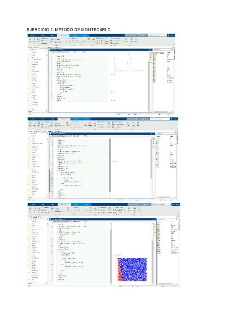
Task: Click the blue Pause icon in middle screenshot
Action: pyautogui.click(x=128, y=123)
